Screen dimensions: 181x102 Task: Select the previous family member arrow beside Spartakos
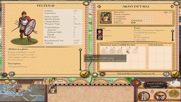tap(143, 85)
